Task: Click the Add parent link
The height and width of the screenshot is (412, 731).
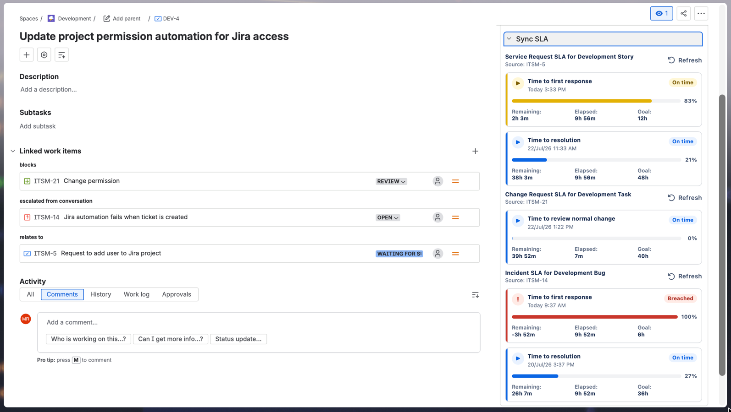Action: (x=127, y=19)
